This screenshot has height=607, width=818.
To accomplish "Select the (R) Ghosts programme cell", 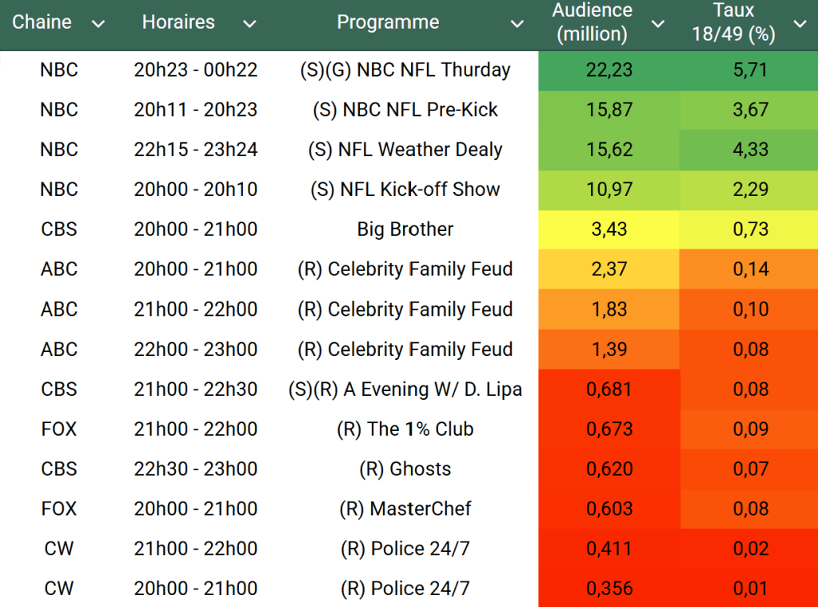I will (x=405, y=469).
